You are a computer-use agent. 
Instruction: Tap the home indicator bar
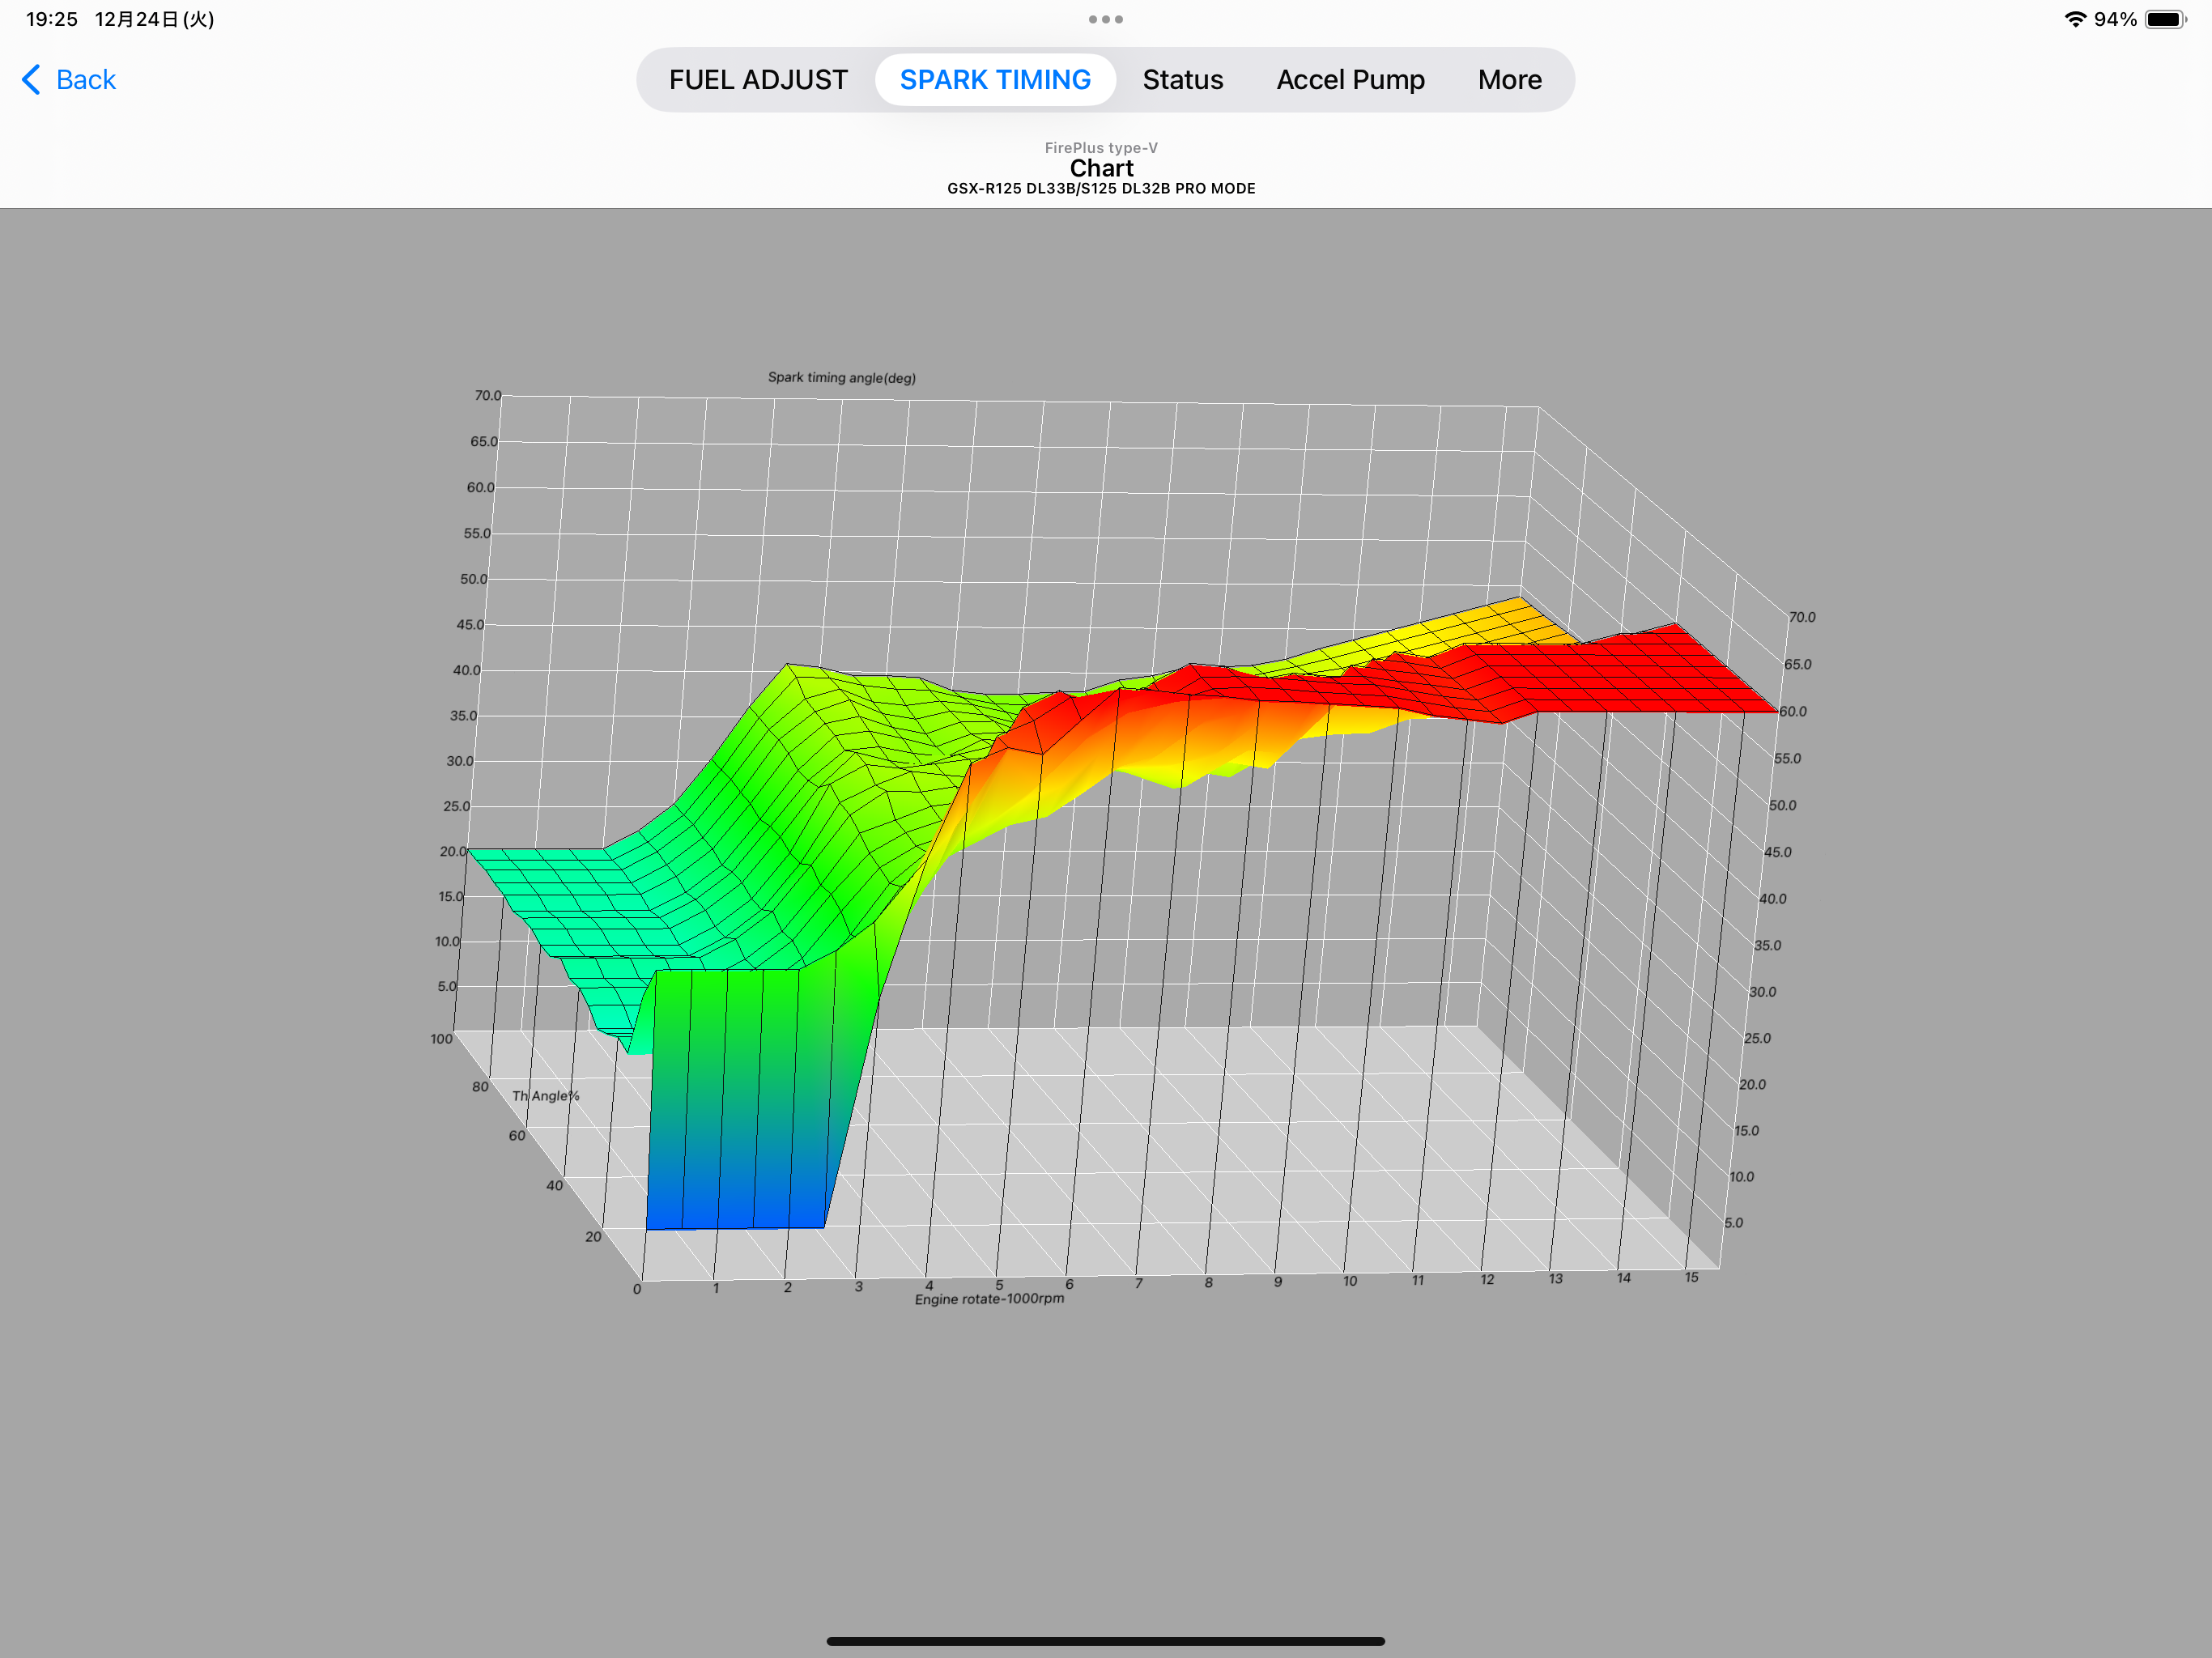coord(1105,1641)
